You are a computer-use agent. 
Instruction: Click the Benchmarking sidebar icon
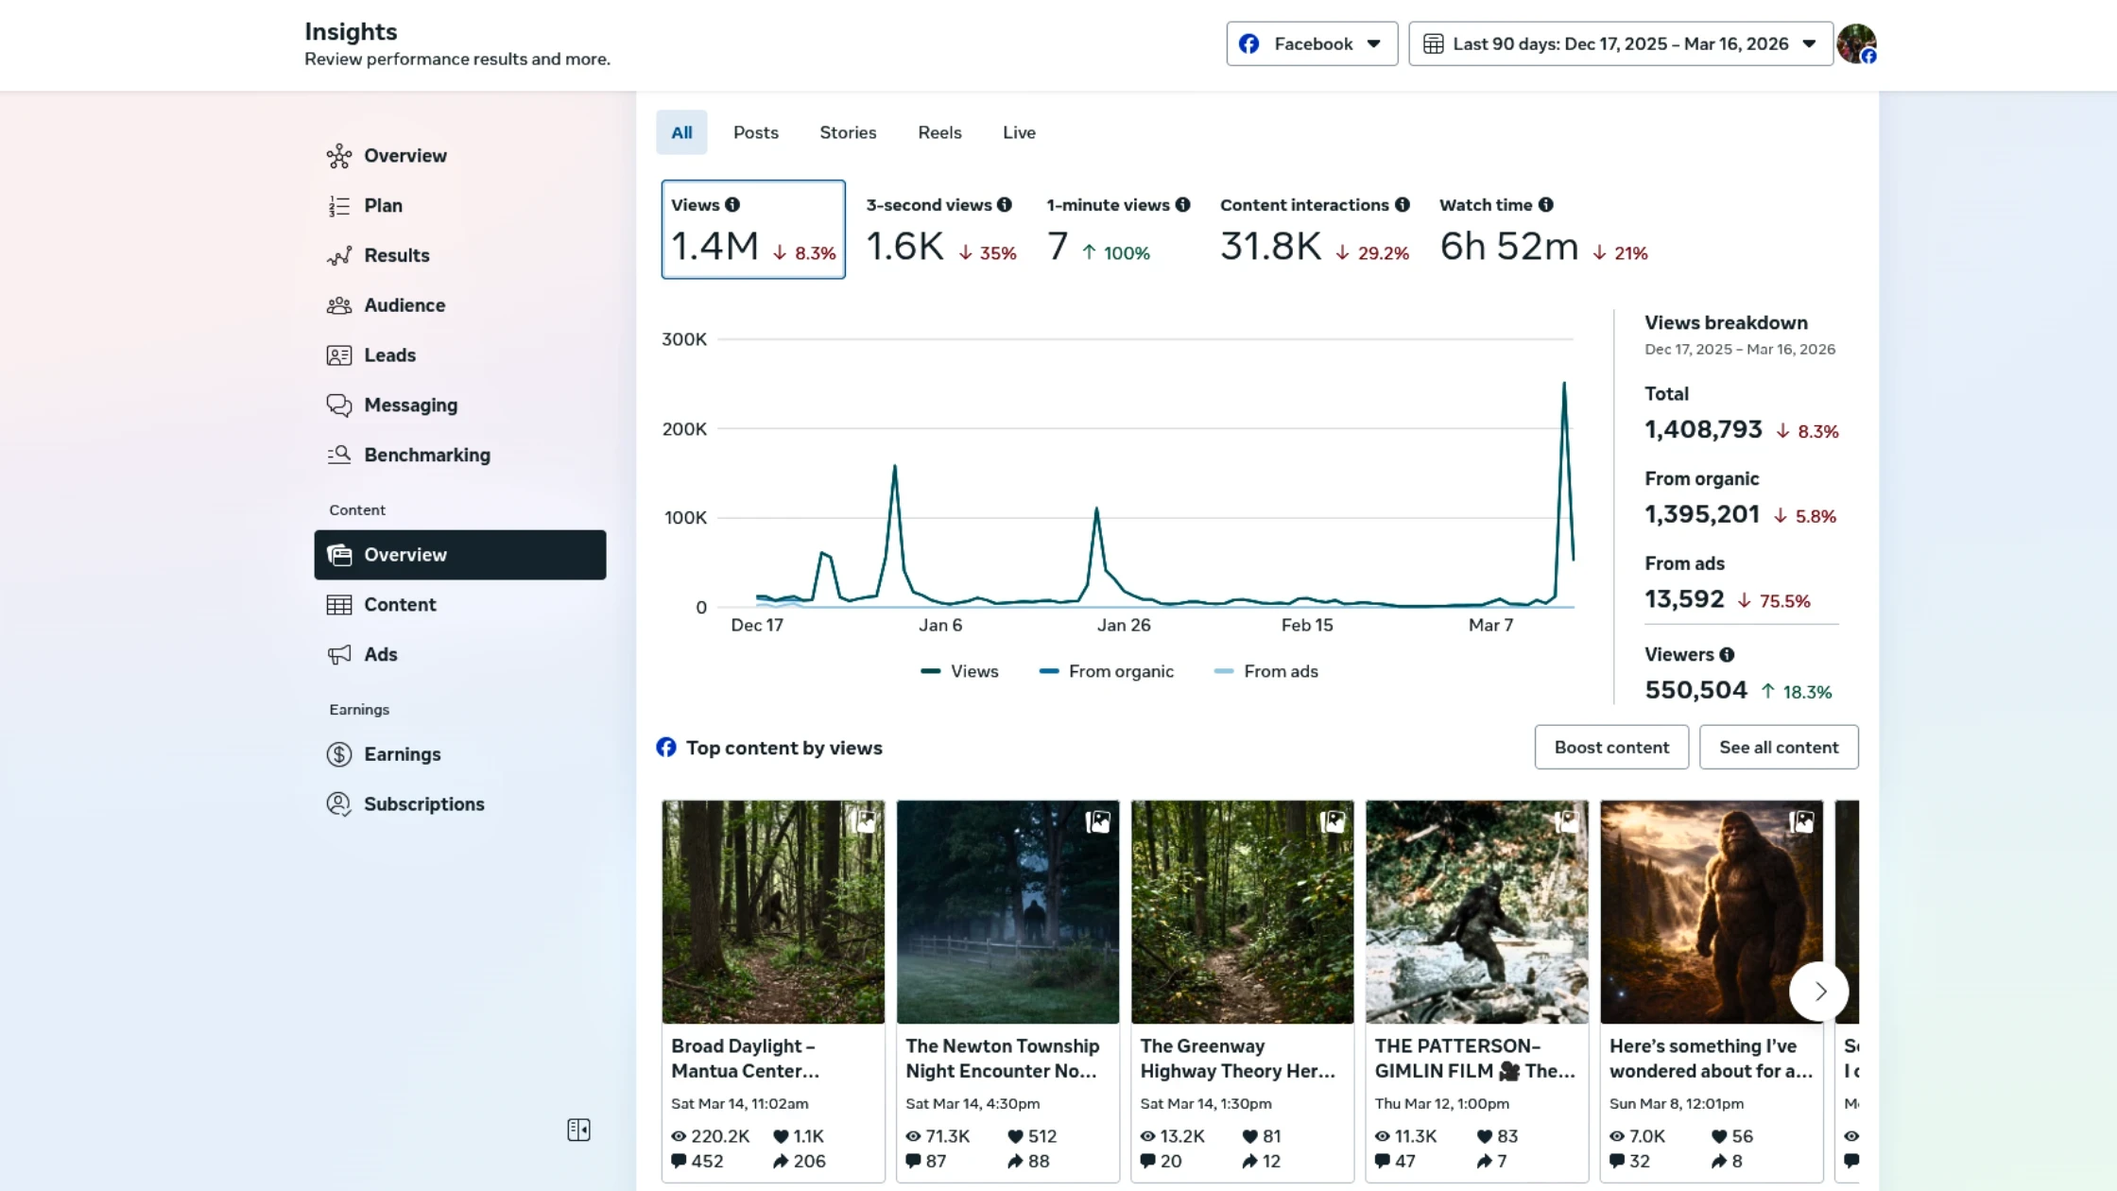(x=338, y=455)
